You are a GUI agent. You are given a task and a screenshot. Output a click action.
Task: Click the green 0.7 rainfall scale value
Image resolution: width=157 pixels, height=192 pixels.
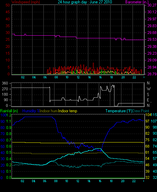click(x=9, y=140)
